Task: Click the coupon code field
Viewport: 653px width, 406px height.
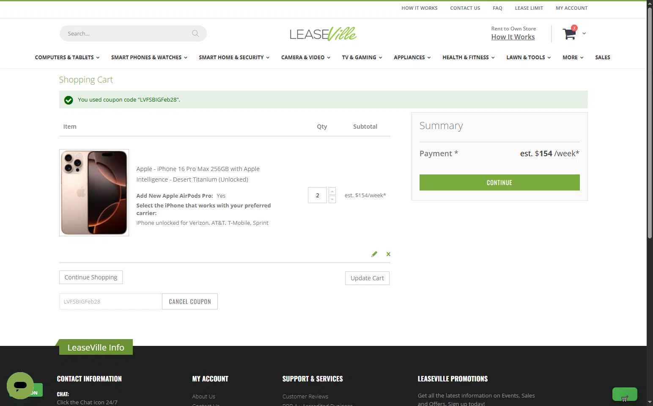Action: pos(110,301)
